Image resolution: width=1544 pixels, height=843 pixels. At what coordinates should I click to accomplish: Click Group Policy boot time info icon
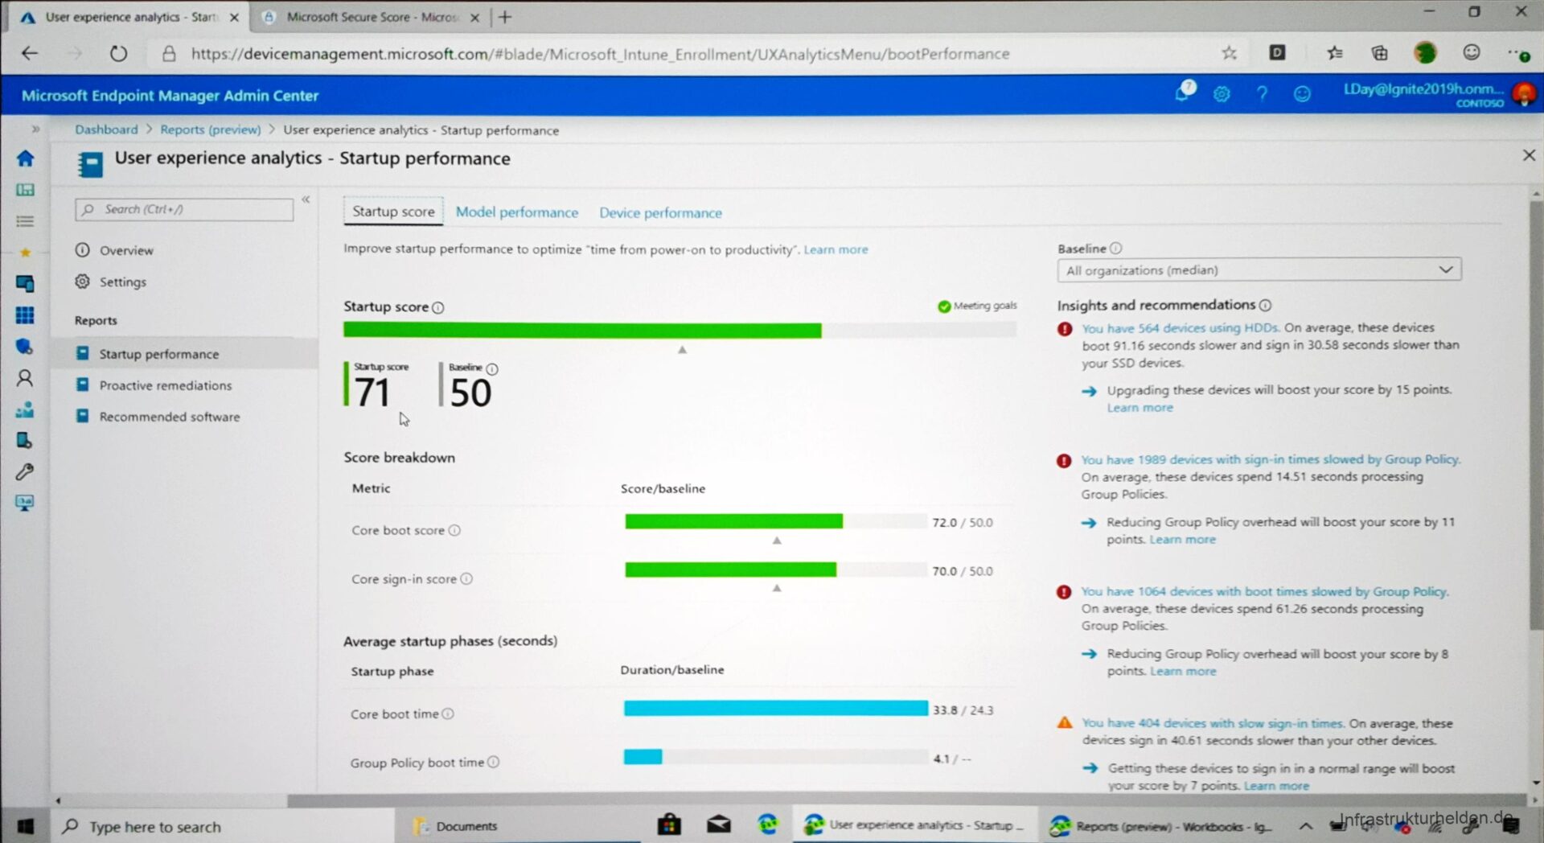494,762
